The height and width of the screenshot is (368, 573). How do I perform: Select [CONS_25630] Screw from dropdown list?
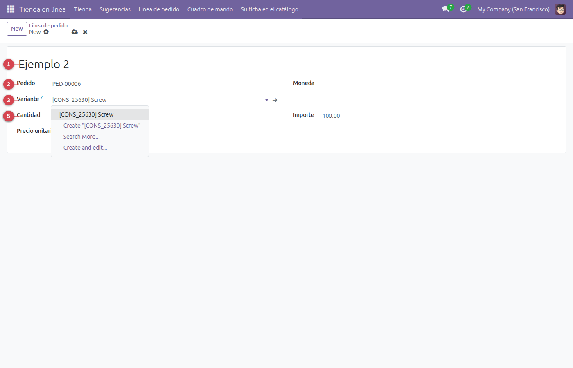tap(100, 114)
